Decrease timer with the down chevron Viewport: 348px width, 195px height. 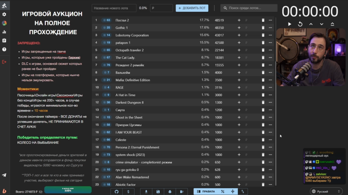322,24
